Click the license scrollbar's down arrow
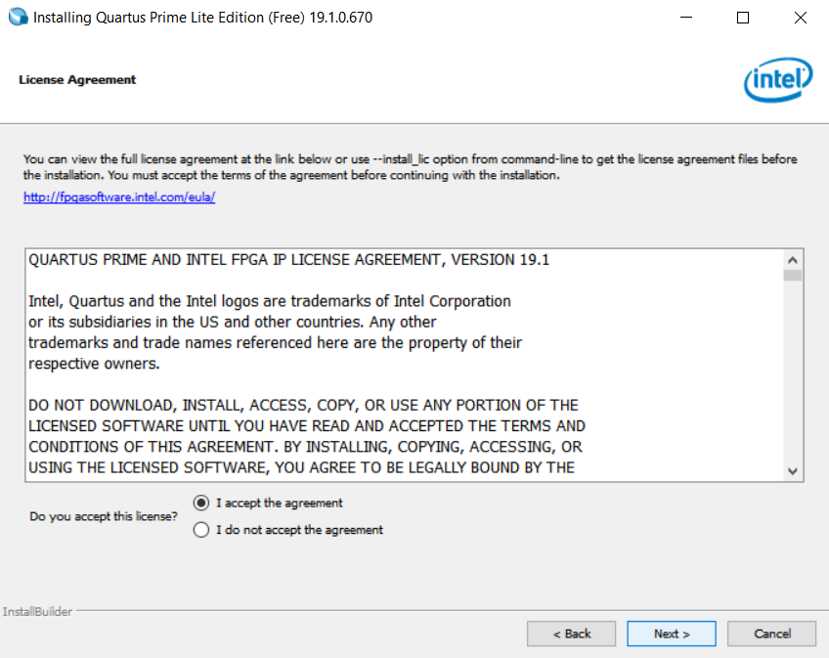The image size is (829, 658). point(793,471)
